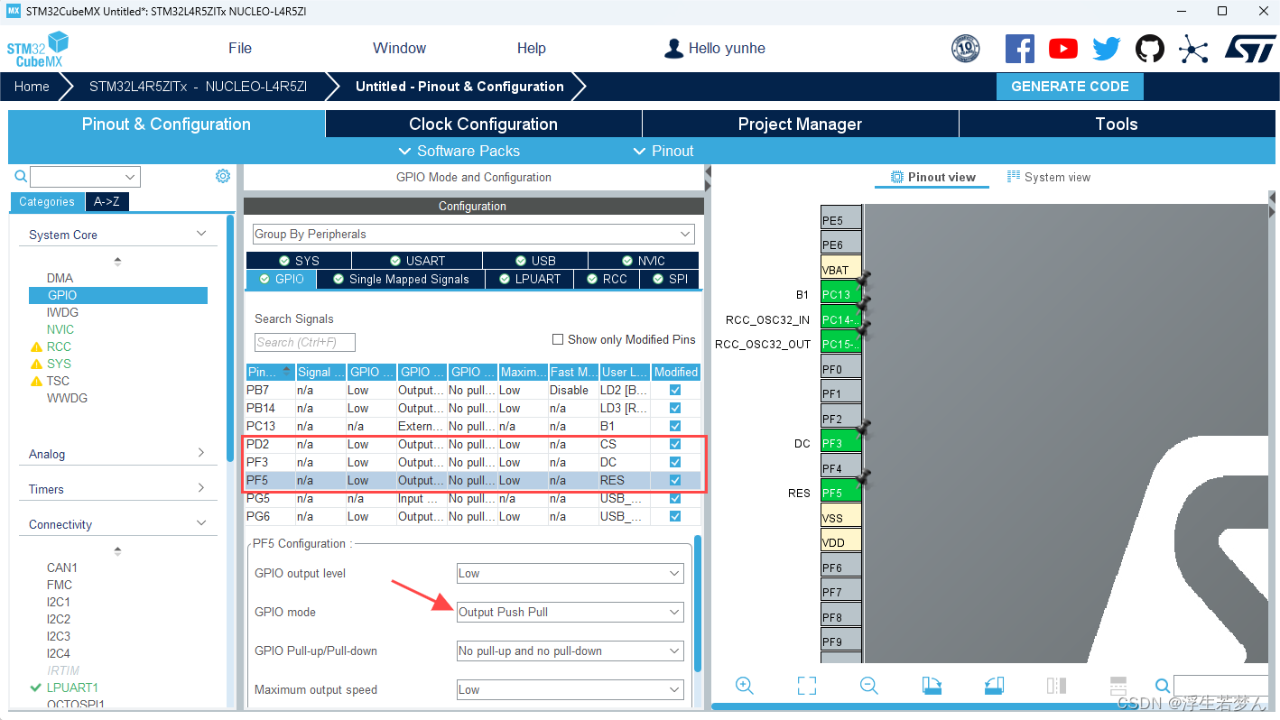
Task: Click the pin search magnifier icon
Action: [1163, 686]
